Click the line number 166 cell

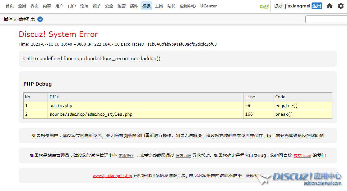coord(258,114)
